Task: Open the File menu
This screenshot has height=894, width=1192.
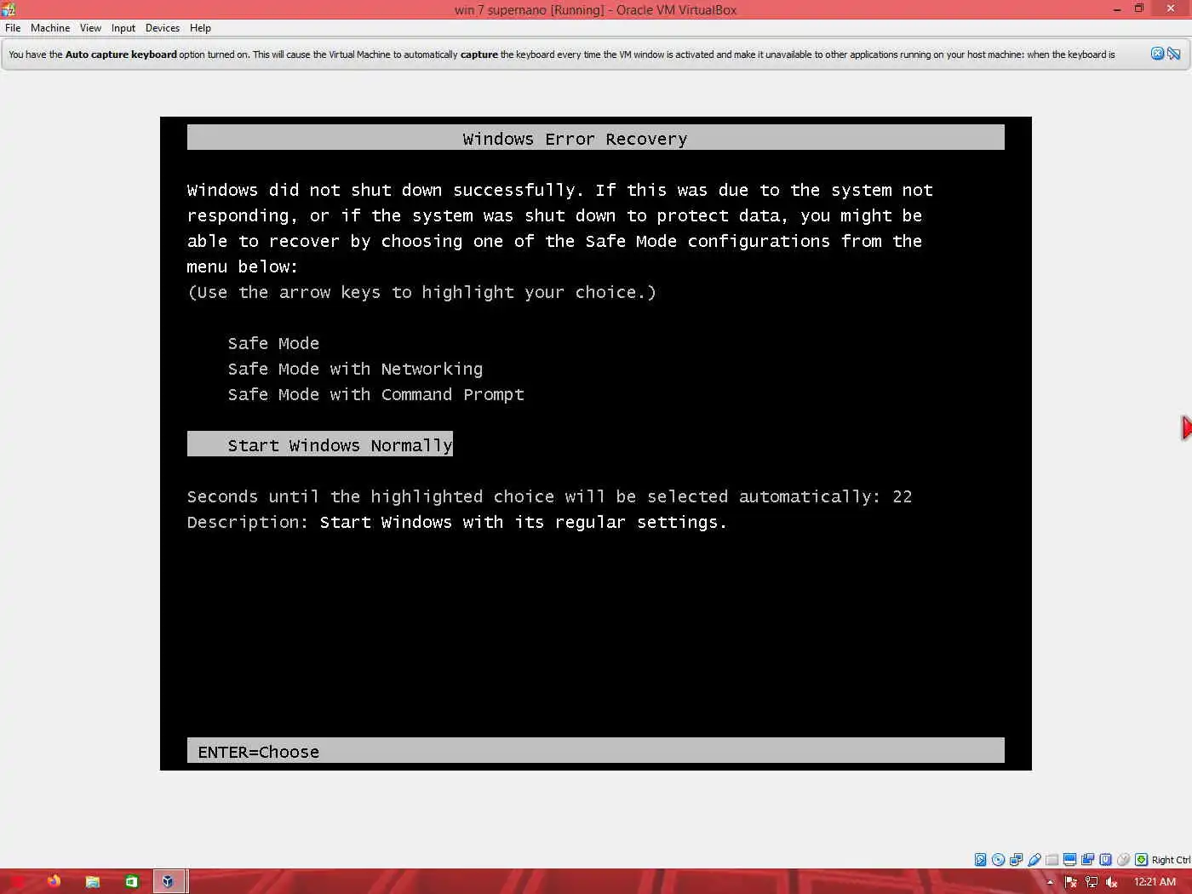Action: [x=13, y=28]
